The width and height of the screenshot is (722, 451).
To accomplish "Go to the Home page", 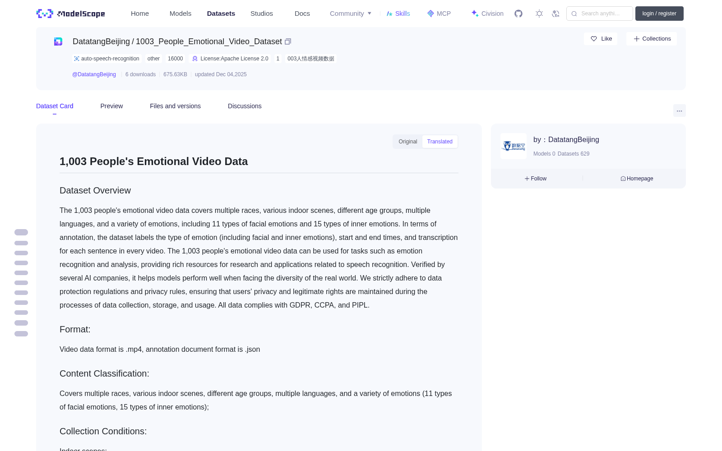I will [140, 14].
